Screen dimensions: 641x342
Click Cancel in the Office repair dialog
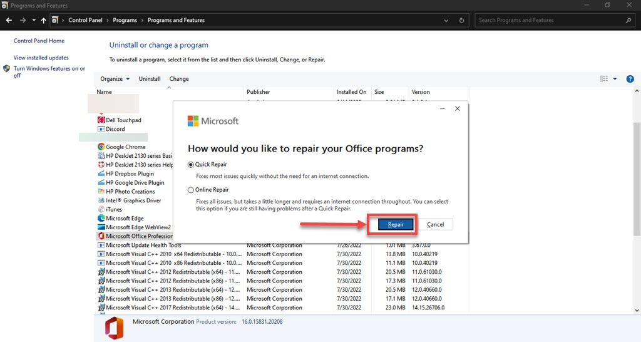coord(436,224)
